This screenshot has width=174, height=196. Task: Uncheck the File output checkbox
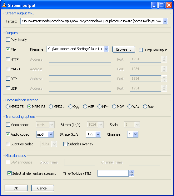(8, 49)
